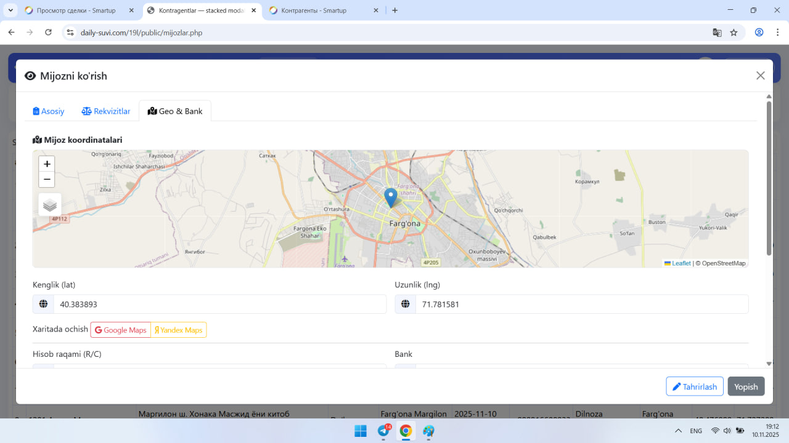This screenshot has height=443, width=789.
Task: Close the Mijozni ko'rish dialog with X
Action: coord(760,76)
